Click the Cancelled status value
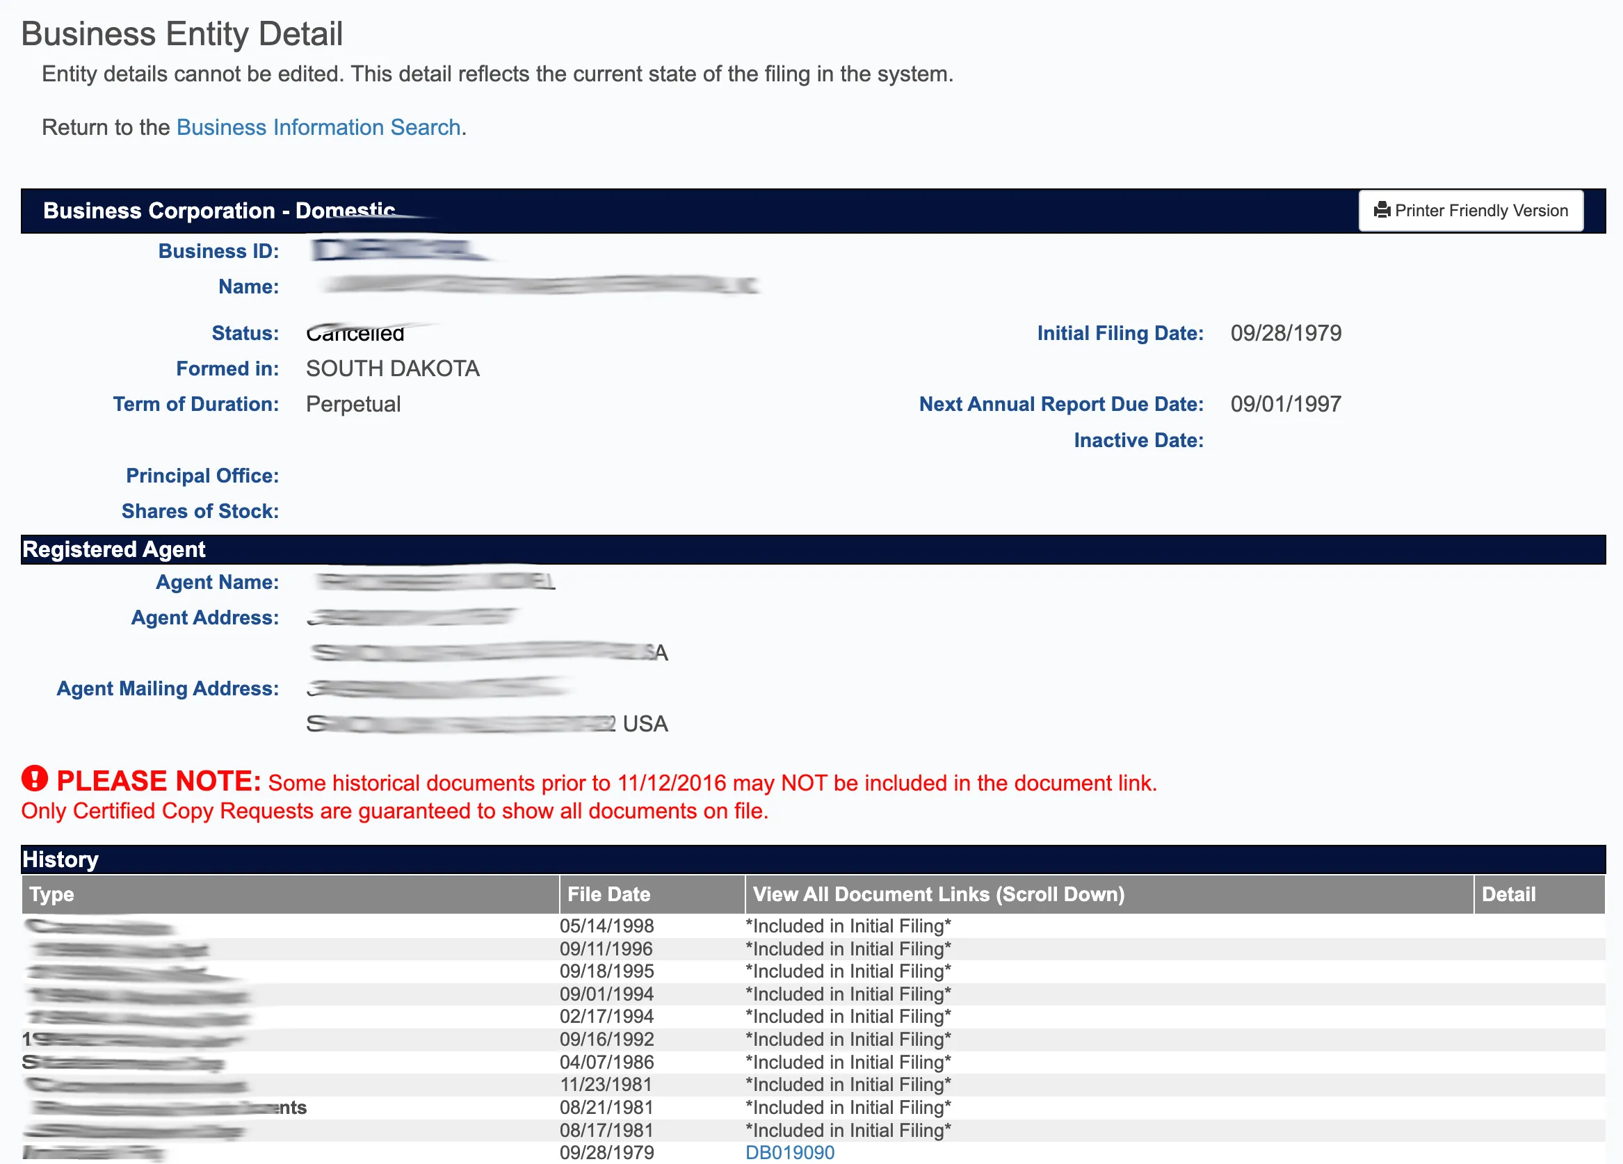The height and width of the screenshot is (1164, 1623). click(x=355, y=333)
